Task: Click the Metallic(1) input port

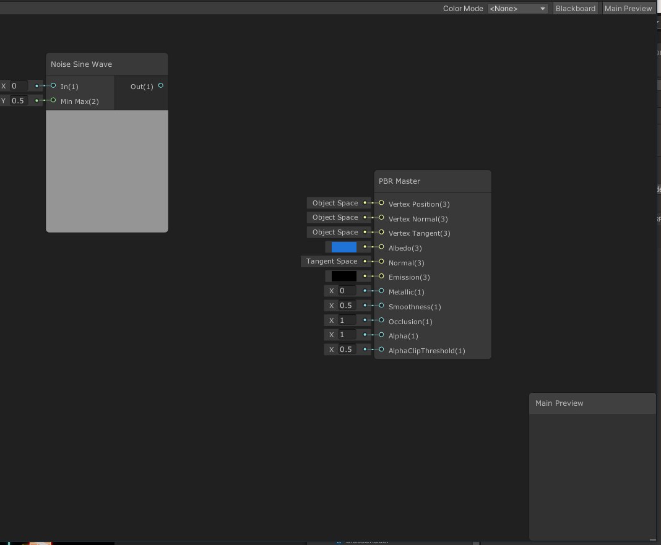Action: pyautogui.click(x=381, y=291)
